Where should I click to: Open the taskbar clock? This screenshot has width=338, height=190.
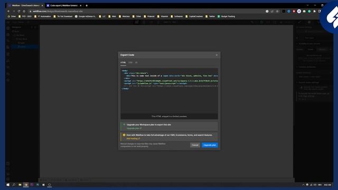327,185
